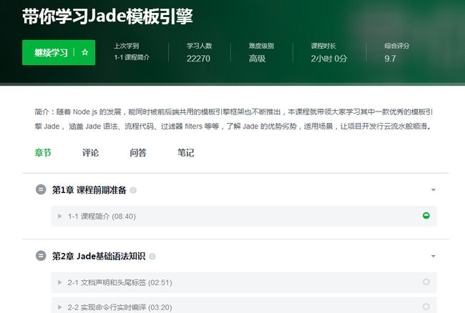
Task: Open the 评论 tab
Action: 90,153
